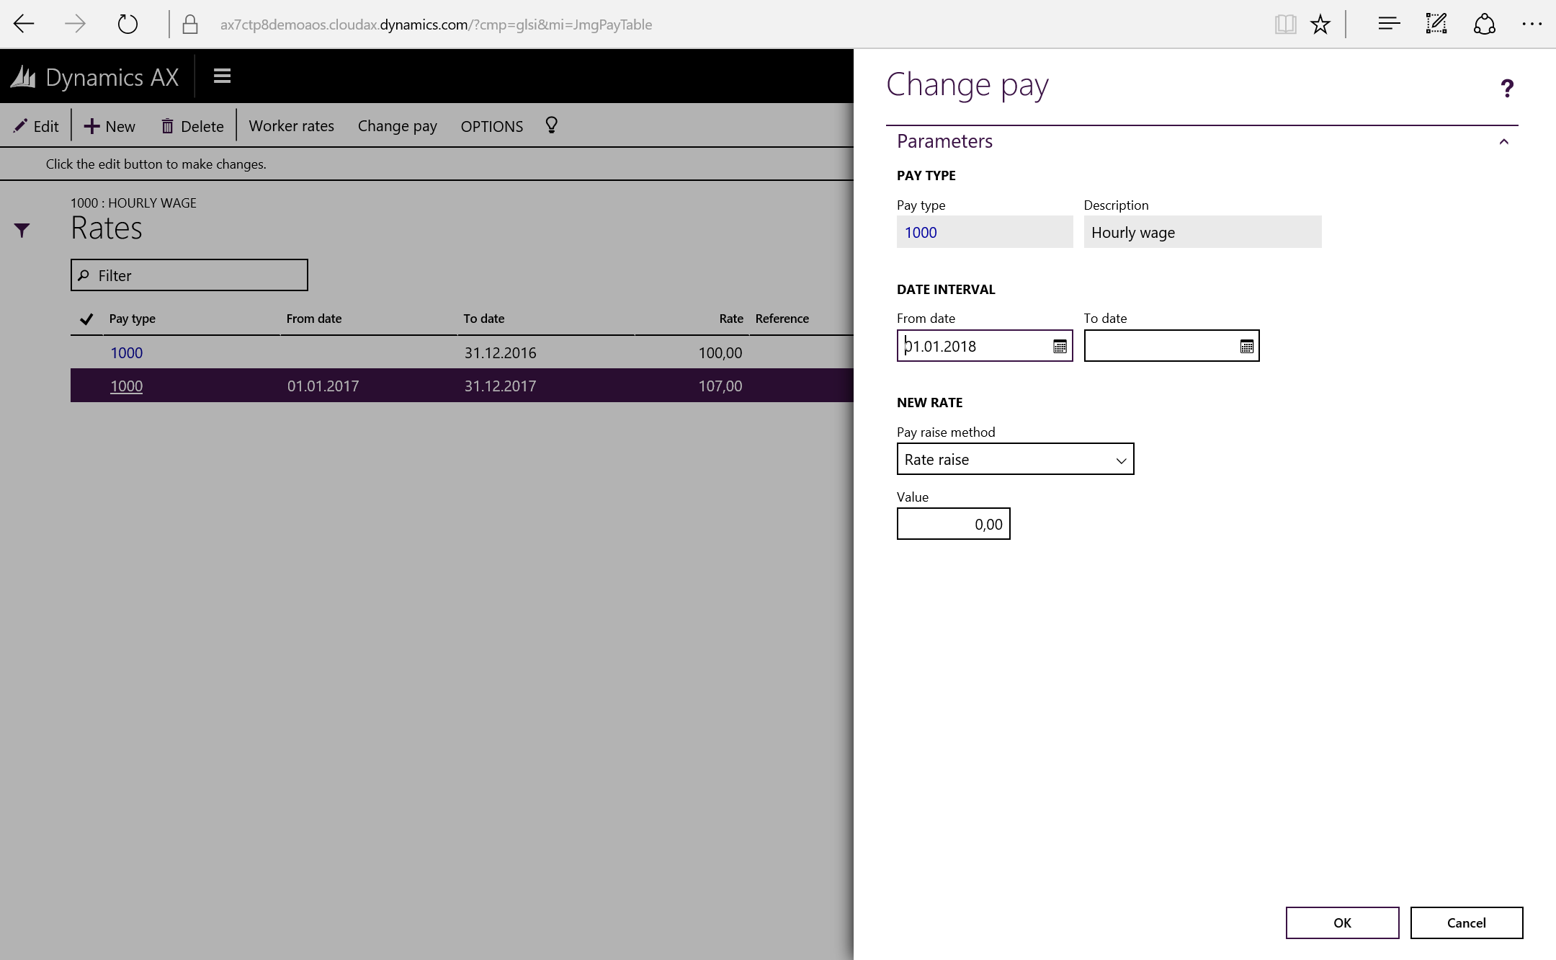Image resolution: width=1556 pixels, height=960 pixels.
Task: Click the filter funnel icon
Action: (x=22, y=230)
